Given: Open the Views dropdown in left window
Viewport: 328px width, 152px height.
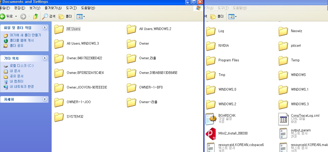Looking at the screenshot, I should click(81, 16).
